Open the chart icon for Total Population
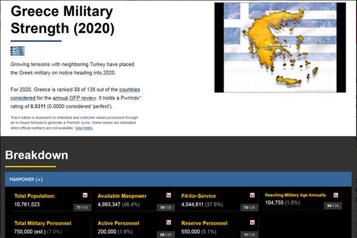 pos(85,195)
